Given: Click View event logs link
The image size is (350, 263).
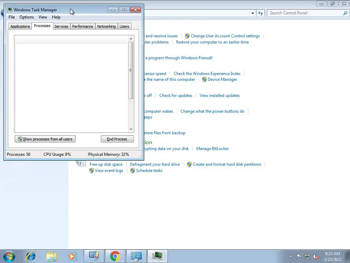Looking at the screenshot, I should (x=109, y=171).
